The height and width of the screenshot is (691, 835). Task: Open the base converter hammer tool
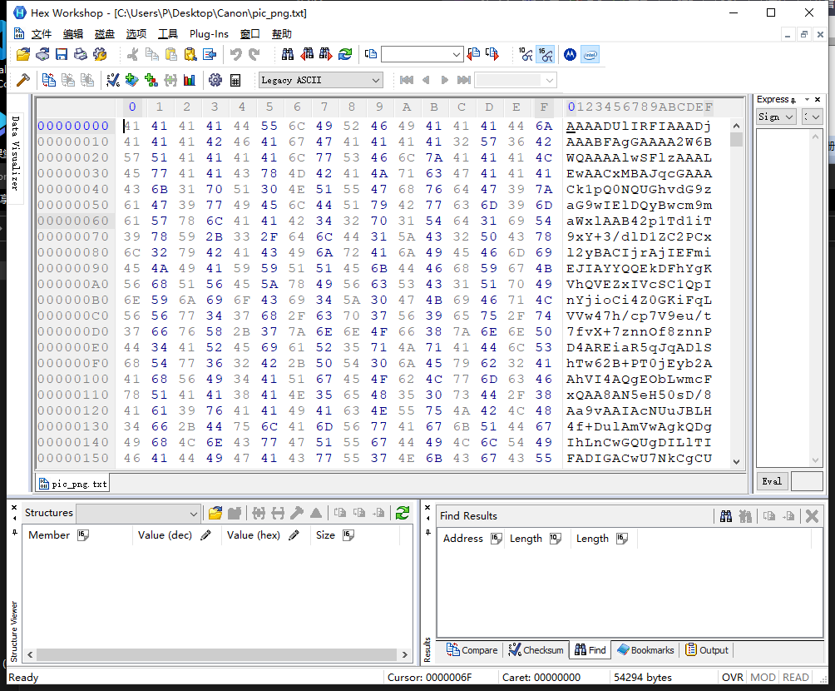point(23,80)
